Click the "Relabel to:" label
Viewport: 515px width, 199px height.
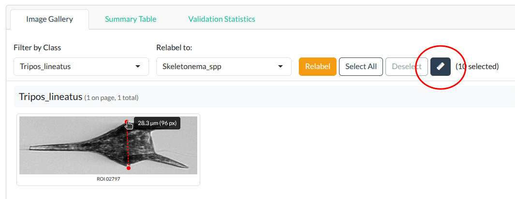174,48
